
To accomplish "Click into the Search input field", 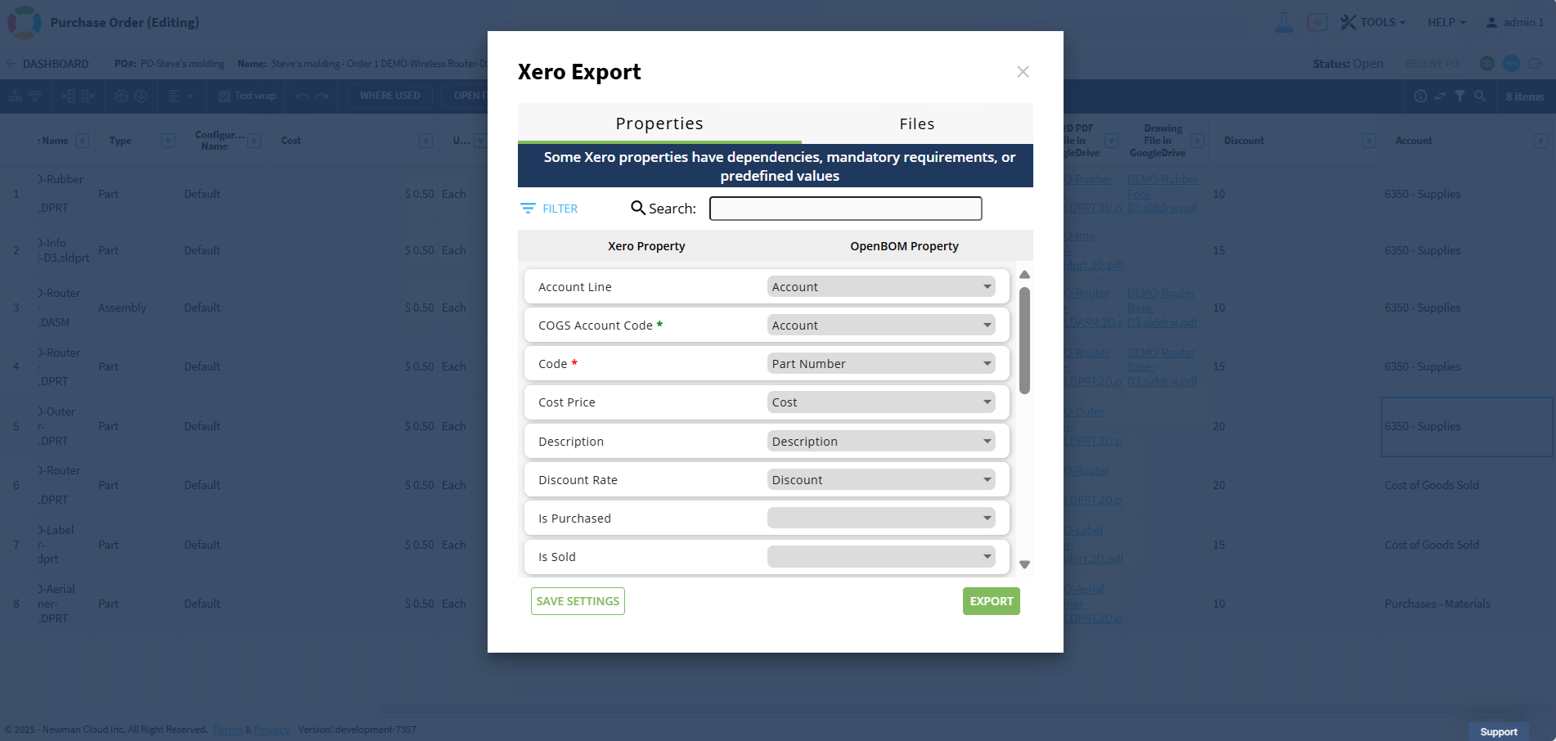I will pyautogui.click(x=845, y=209).
